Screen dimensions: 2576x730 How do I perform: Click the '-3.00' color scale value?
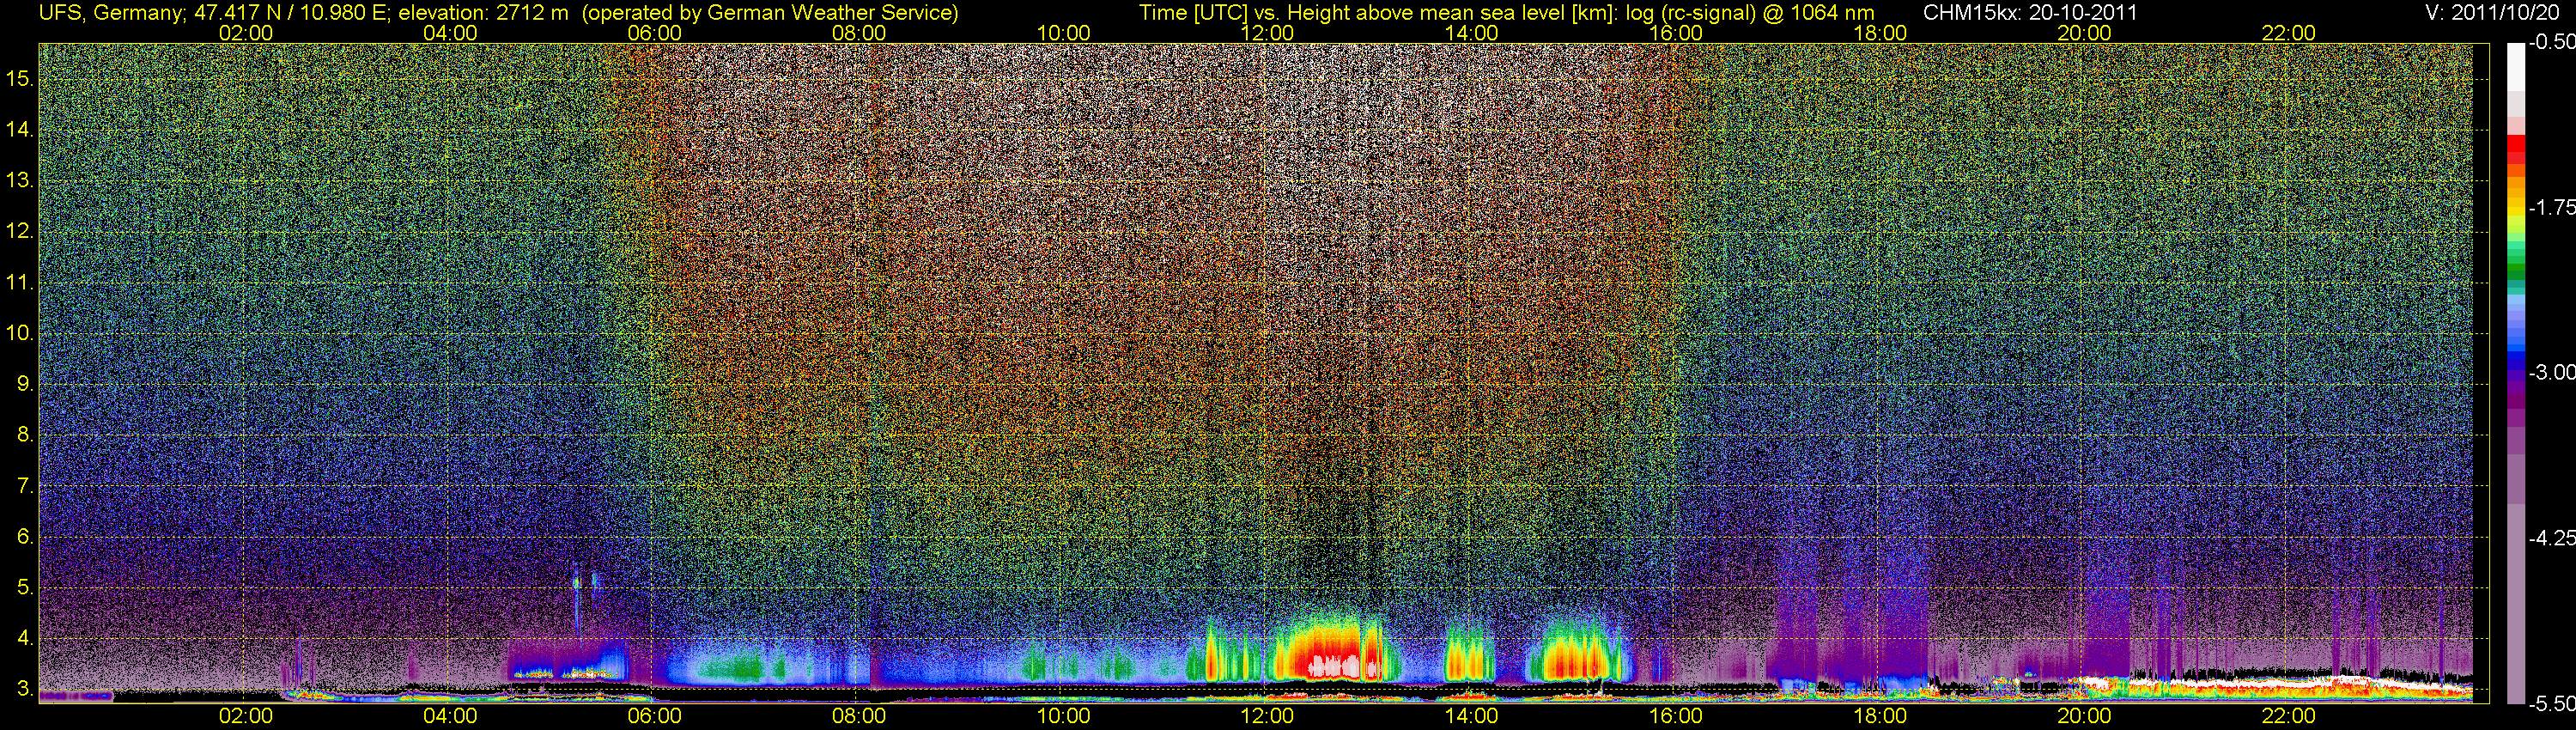2552,372
